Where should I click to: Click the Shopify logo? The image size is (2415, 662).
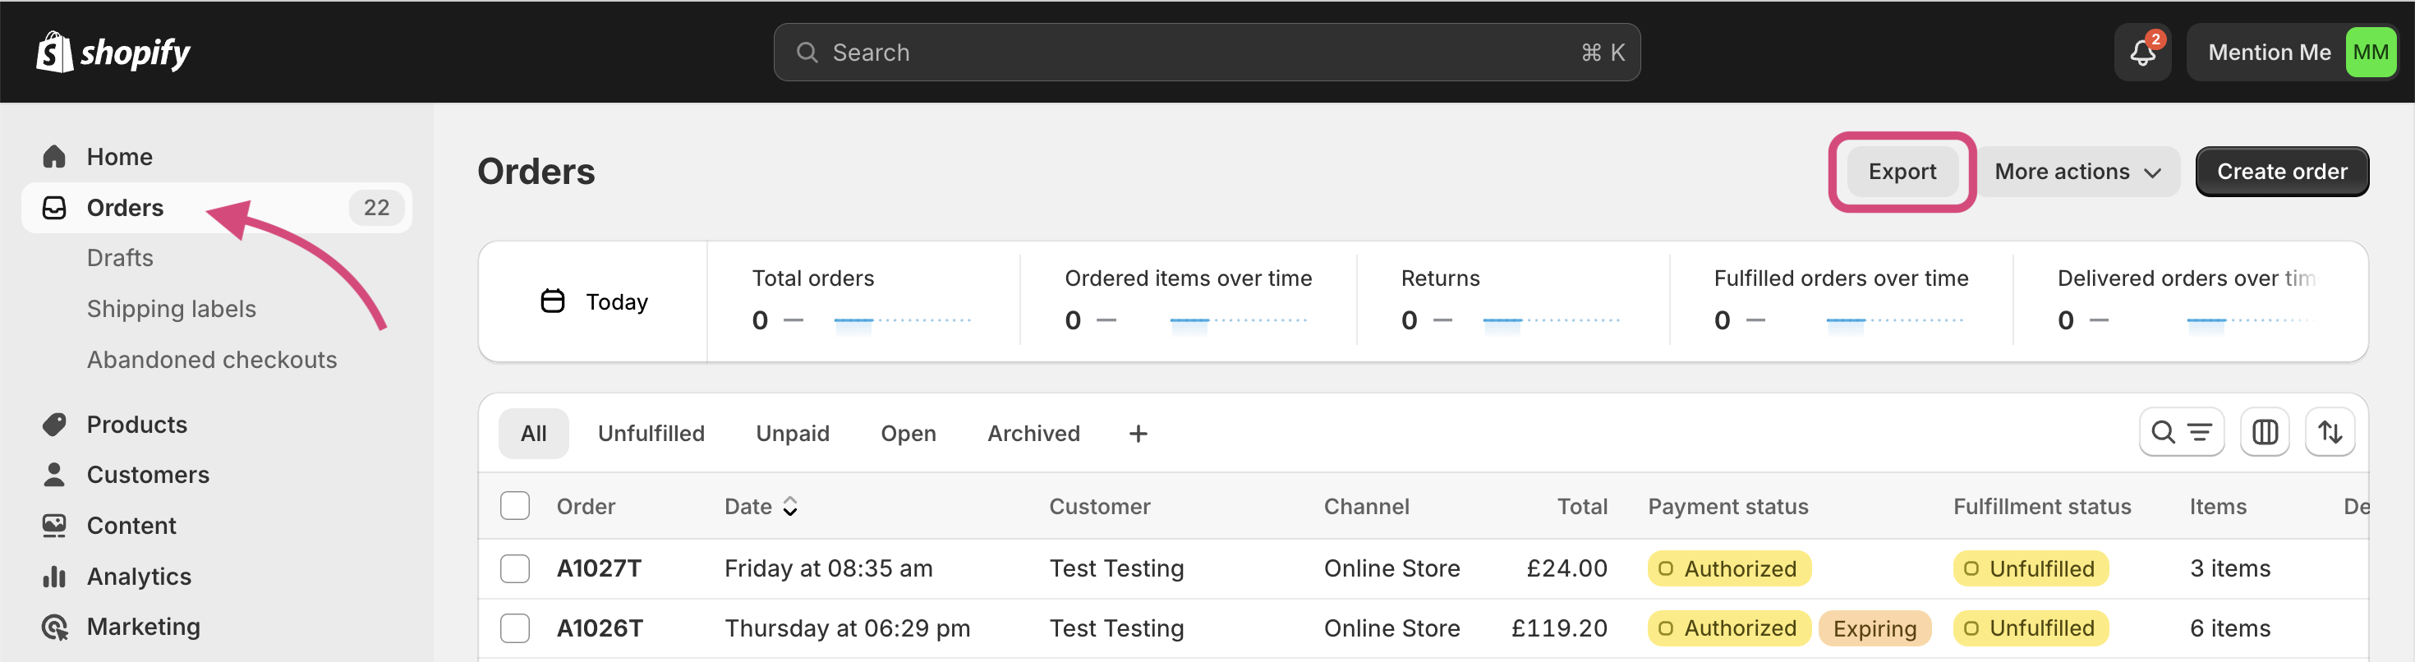pyautogui.click(x=113, y=53)
